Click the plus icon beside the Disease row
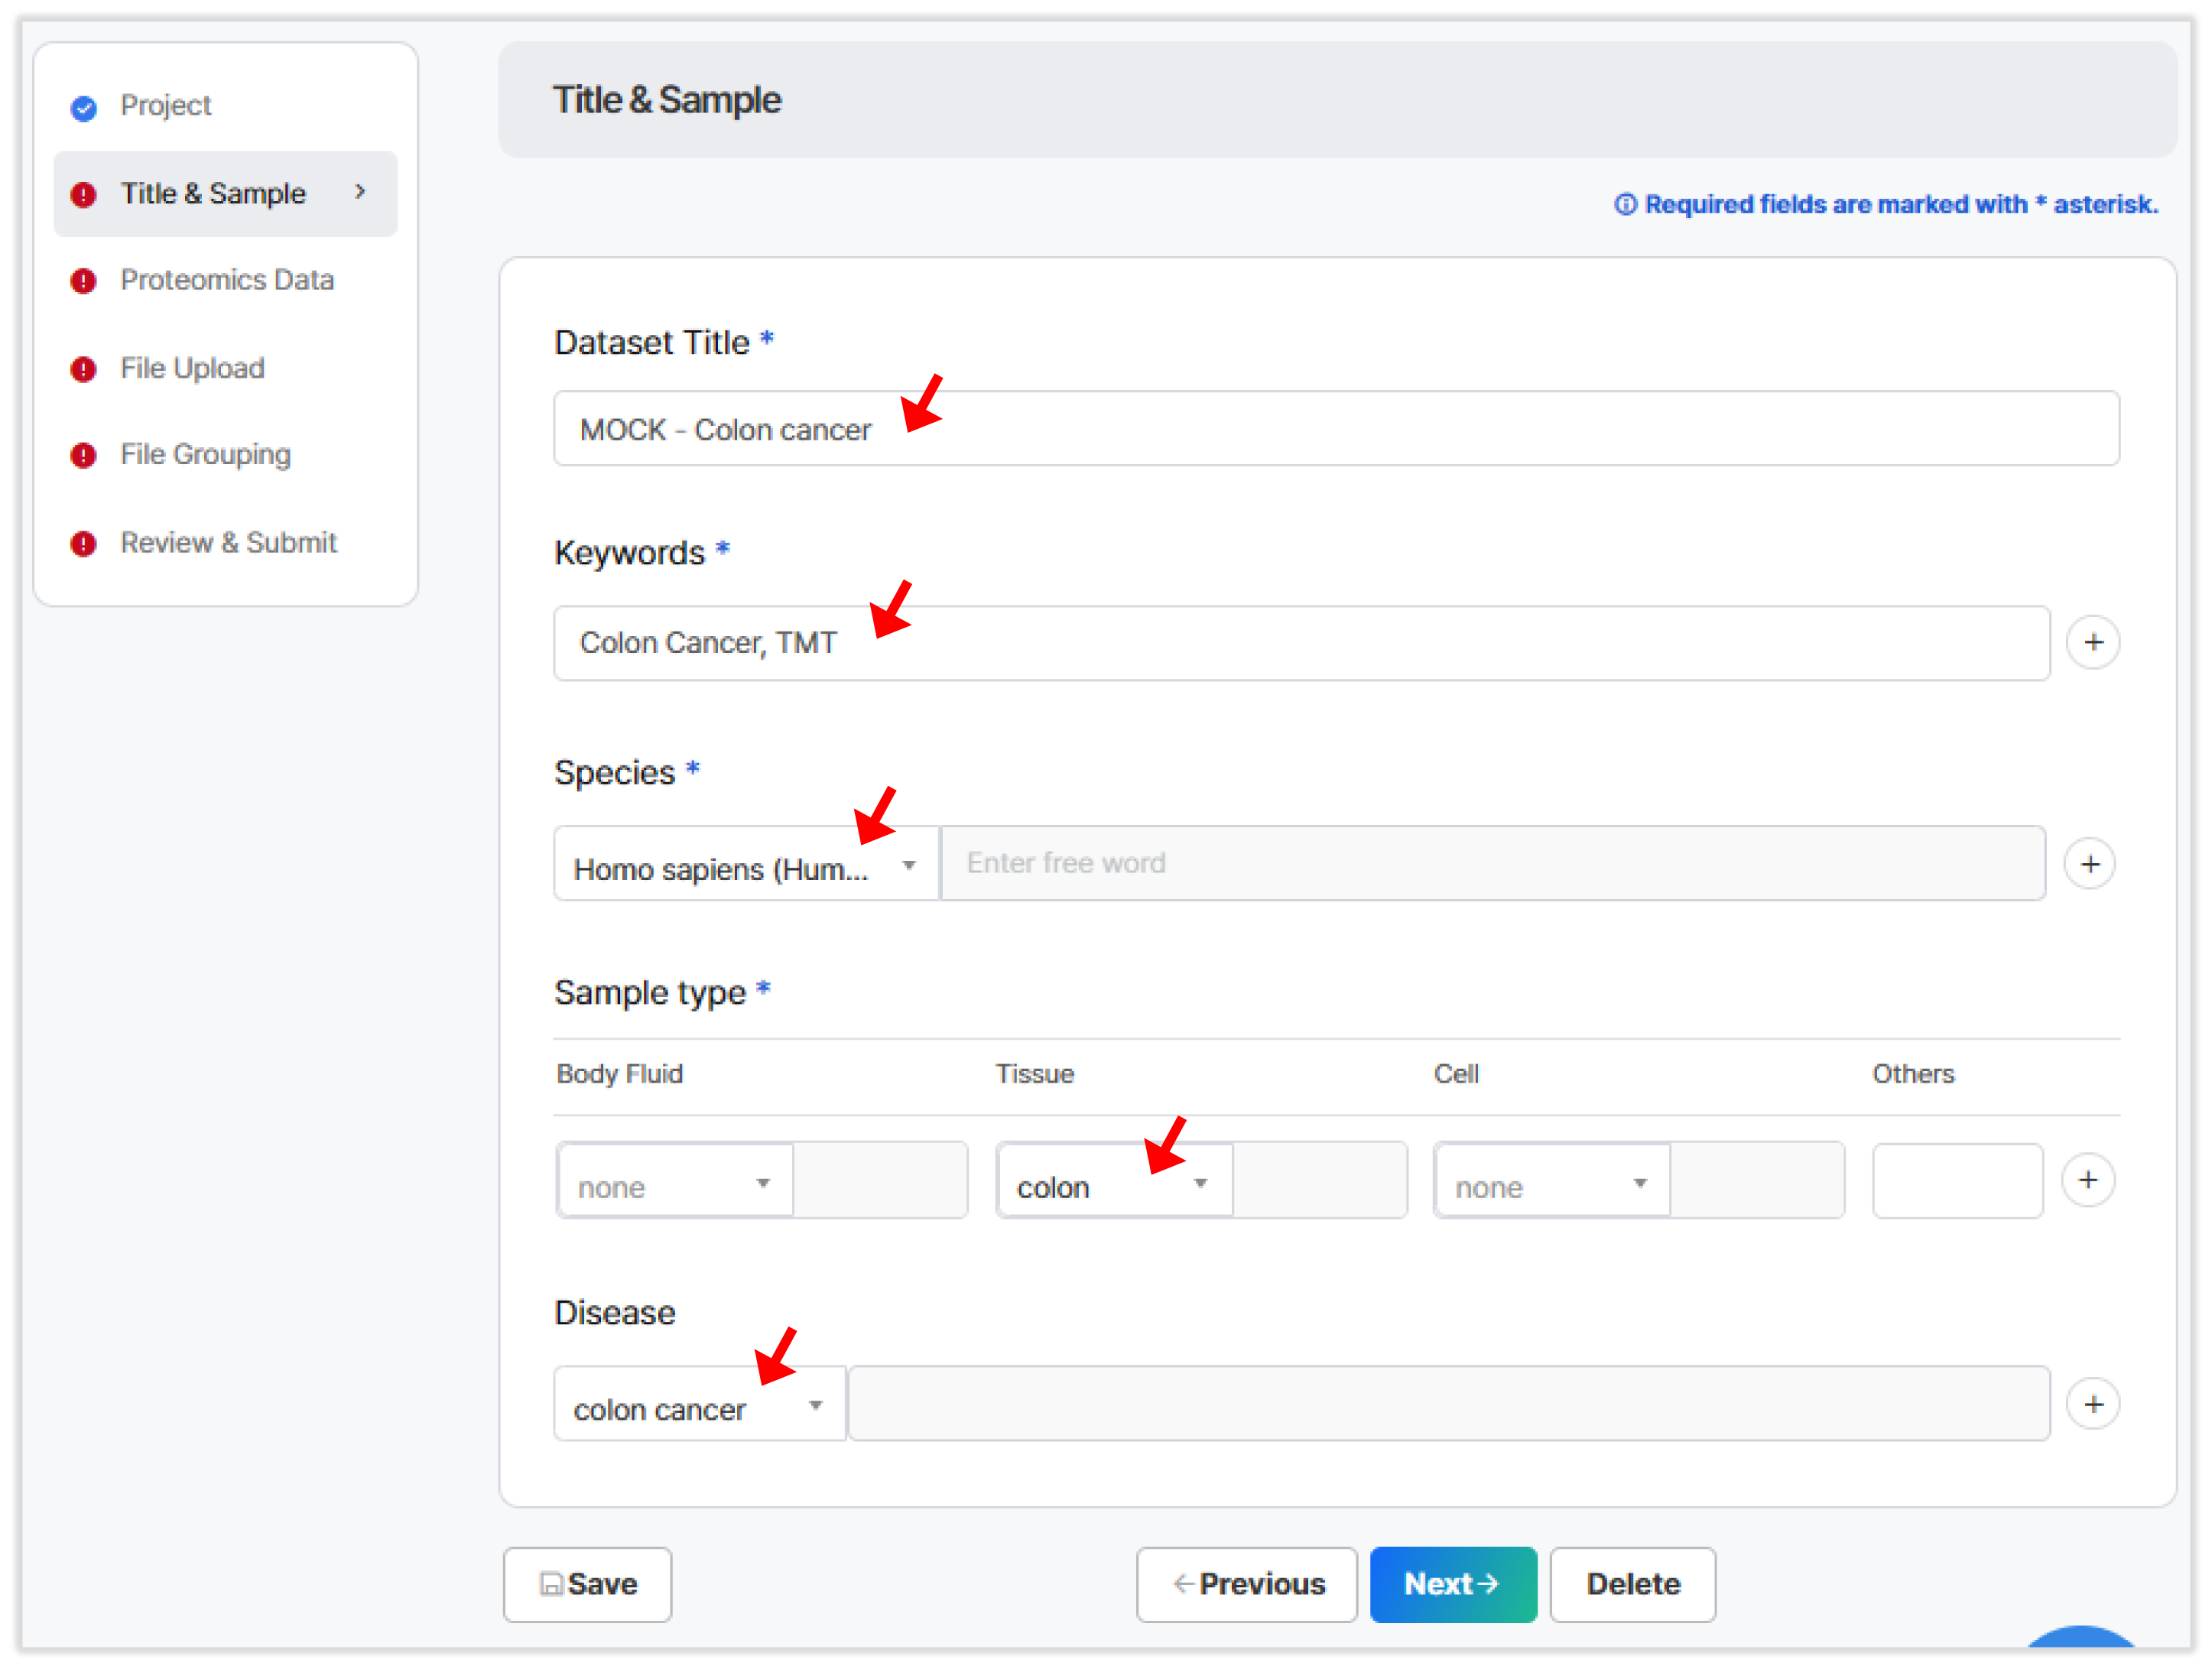 (x=2093, y=1404)
